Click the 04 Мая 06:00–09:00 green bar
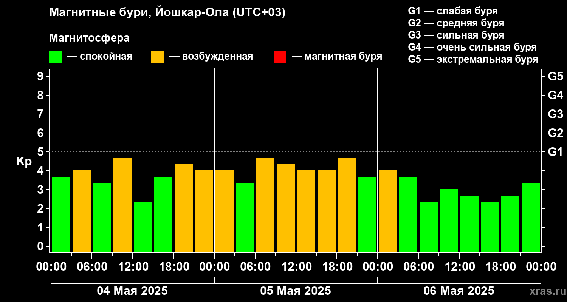 click(x=102, y=217)
